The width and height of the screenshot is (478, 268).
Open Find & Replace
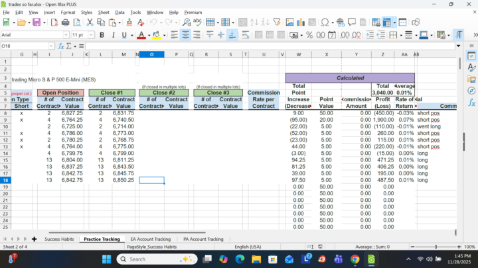click(187, 22)
